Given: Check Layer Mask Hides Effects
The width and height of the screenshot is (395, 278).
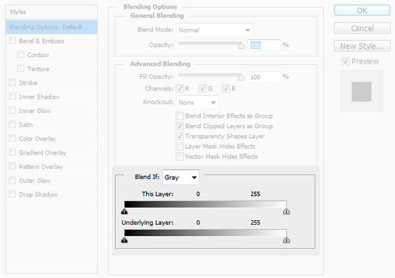Looking at the screenshot, I should click(179, 146).
